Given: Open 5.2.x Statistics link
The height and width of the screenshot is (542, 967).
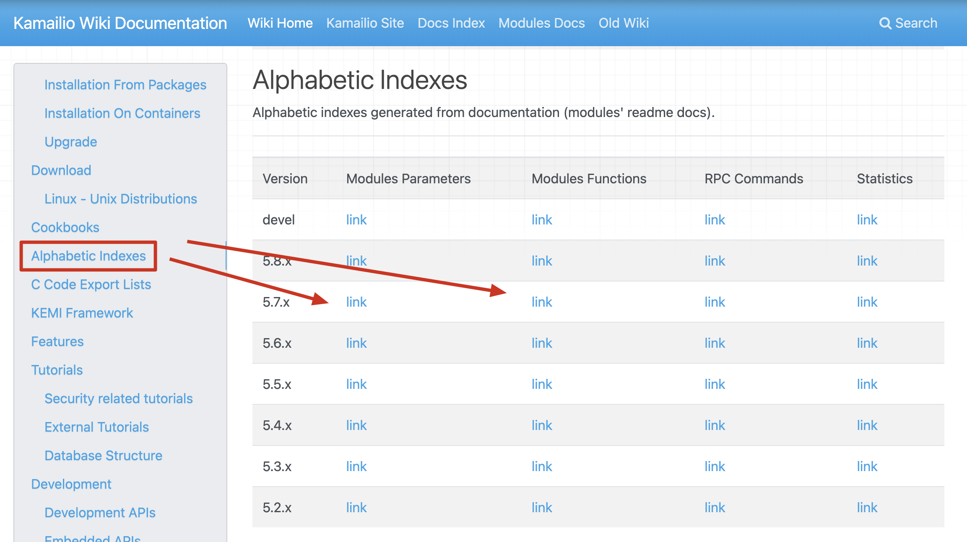Looking at the screenshot, I should tap(867, 508).
